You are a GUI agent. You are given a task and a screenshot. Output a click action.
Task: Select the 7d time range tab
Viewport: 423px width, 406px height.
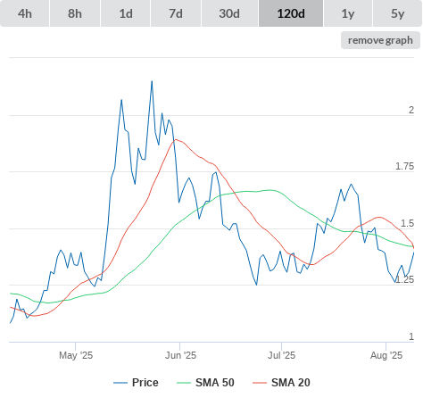[176, 13]
